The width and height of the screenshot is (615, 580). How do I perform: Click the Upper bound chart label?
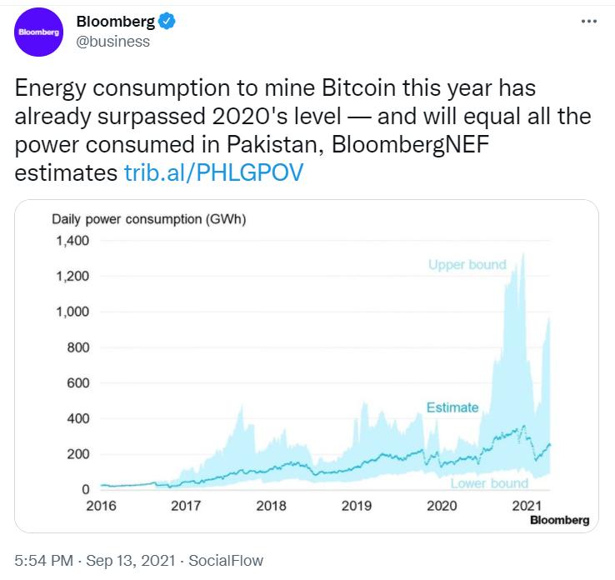point(467,265)
